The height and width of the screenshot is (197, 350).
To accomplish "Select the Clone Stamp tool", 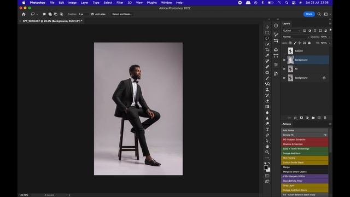I will click(267, 90).
